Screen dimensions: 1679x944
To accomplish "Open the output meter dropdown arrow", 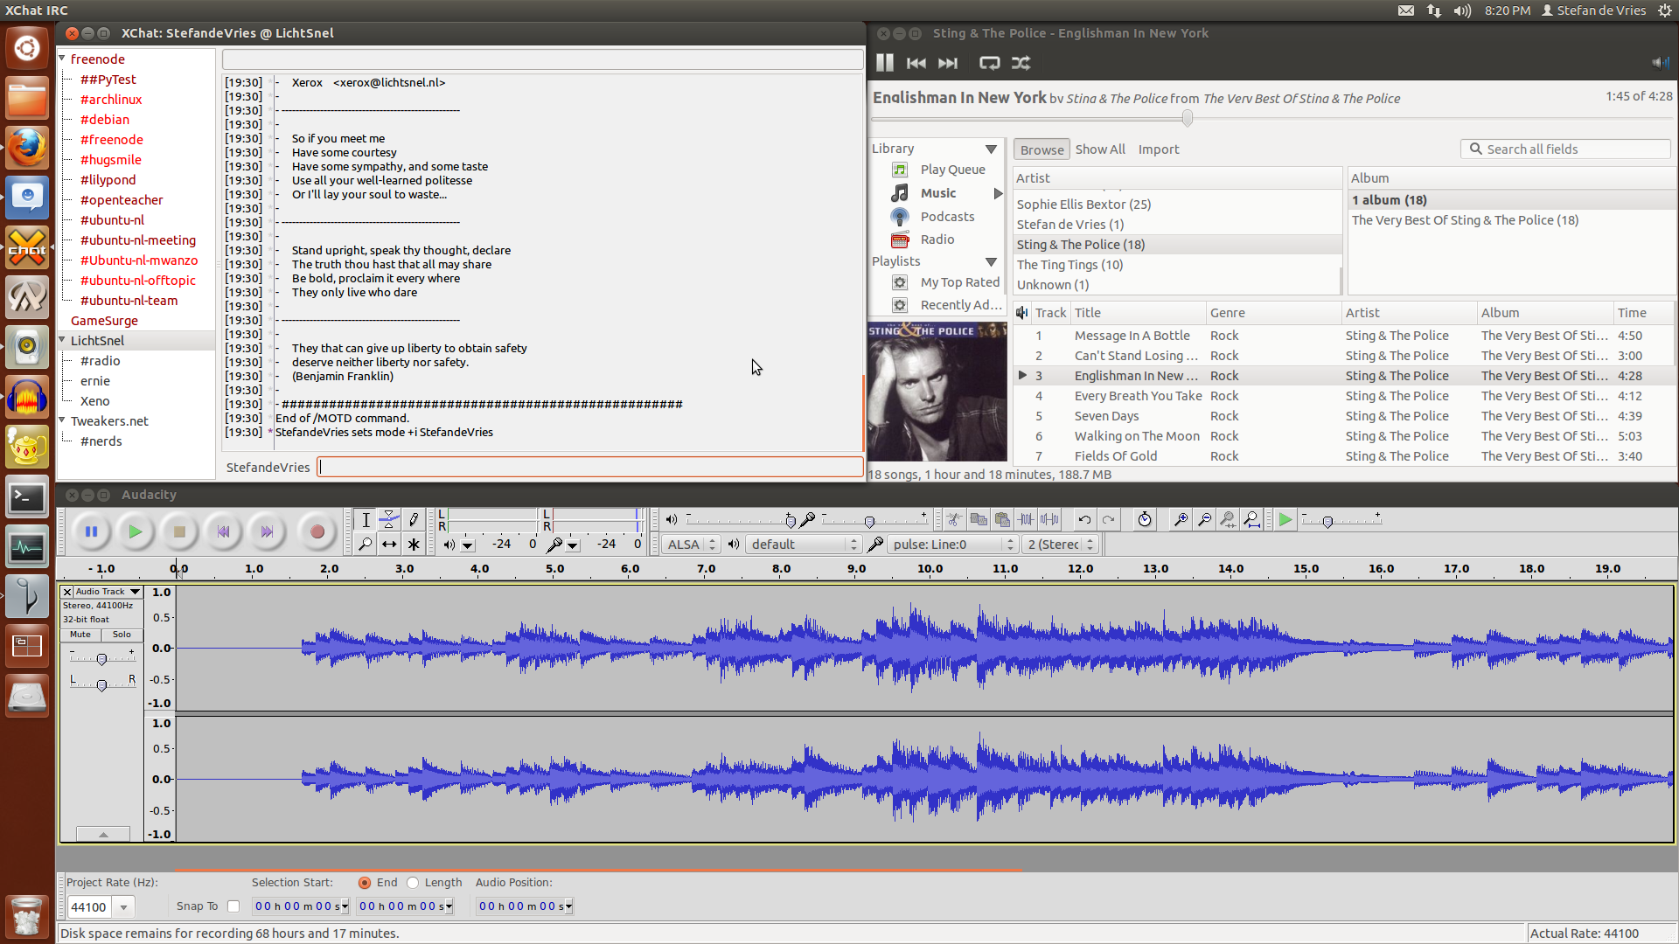I will coord(468,546).
